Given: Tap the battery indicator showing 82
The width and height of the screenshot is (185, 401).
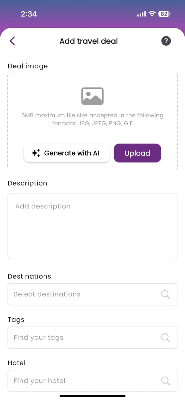Looking at the screenshot, I should click(x=164, y=14).
